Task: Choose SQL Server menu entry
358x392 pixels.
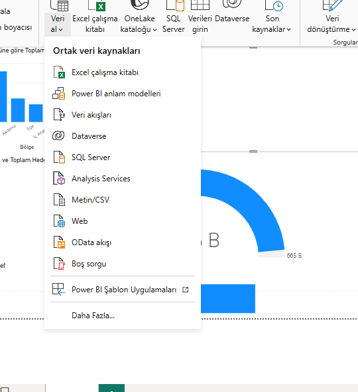Action: click(123, 157)
